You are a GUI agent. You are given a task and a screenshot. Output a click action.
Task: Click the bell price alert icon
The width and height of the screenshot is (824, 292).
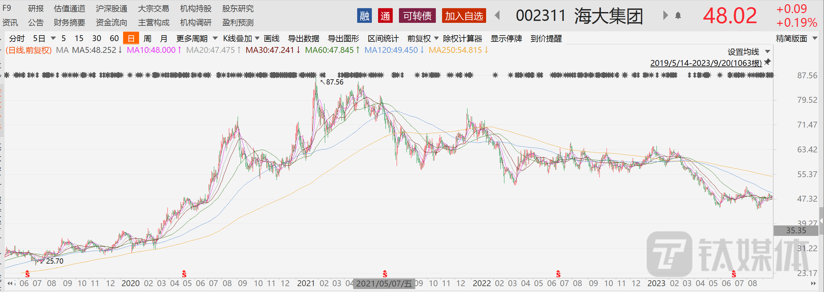coord(678,16)
